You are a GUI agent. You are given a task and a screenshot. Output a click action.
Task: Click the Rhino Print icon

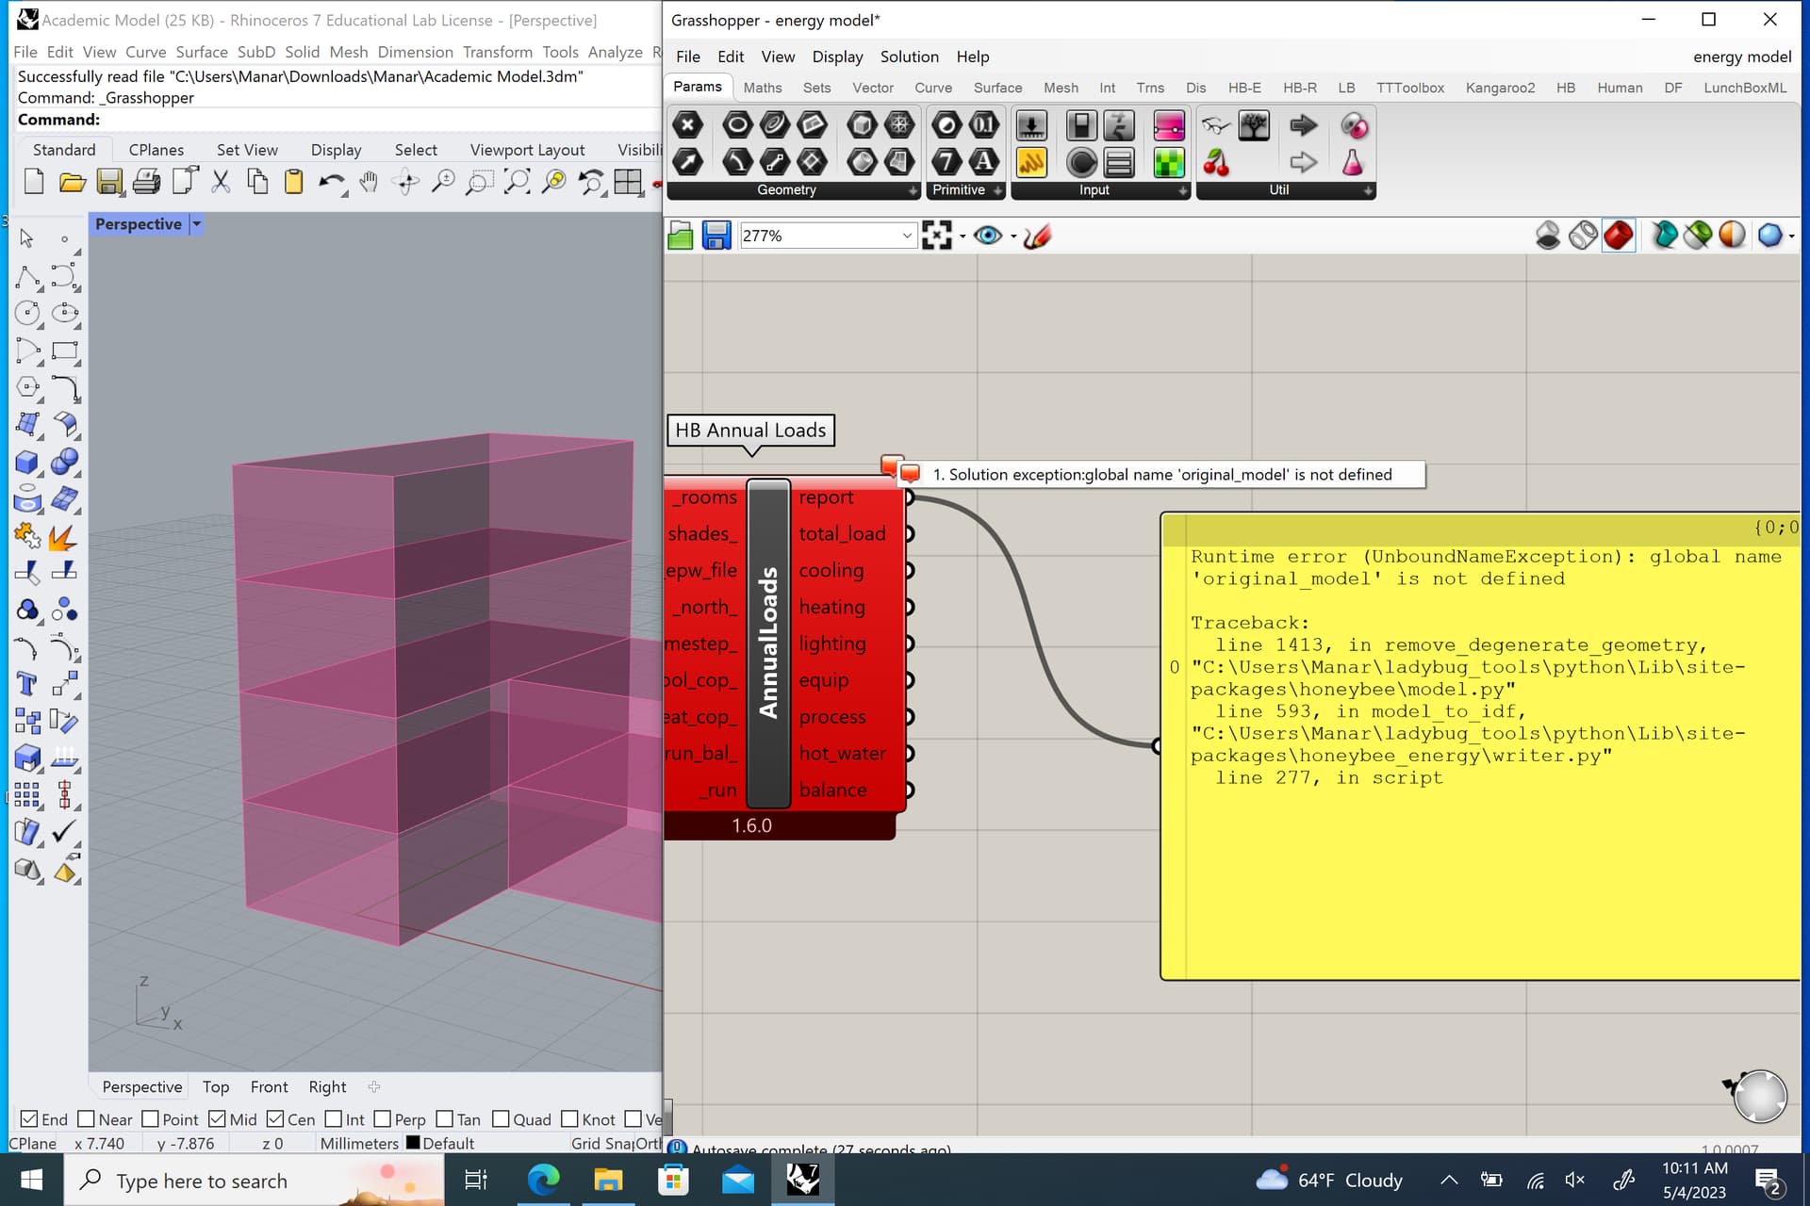(146, 181)
